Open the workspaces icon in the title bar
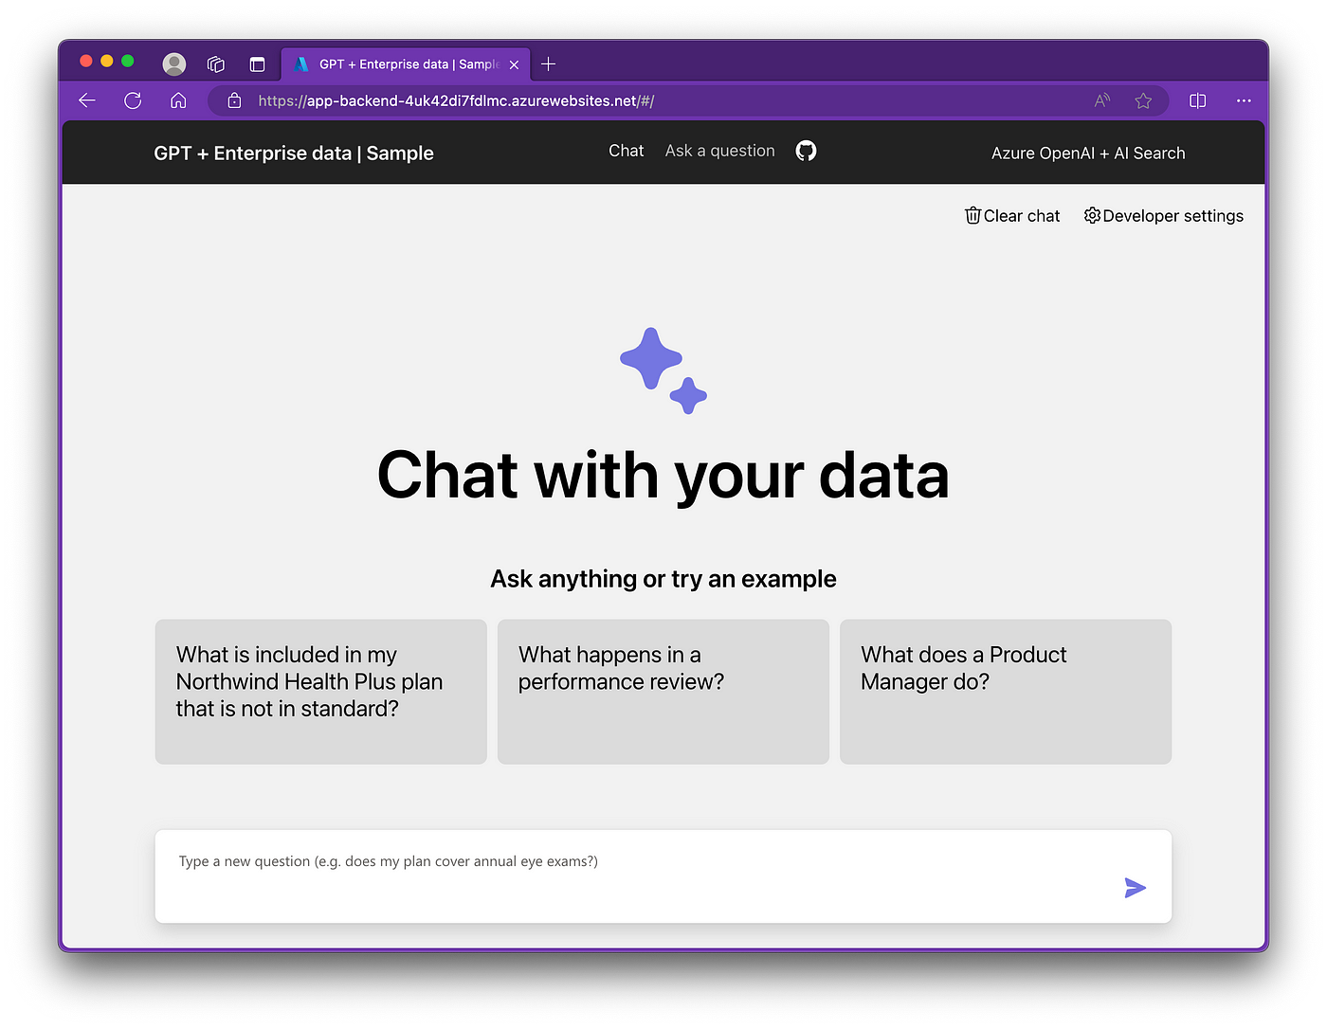This screenshot has height=1029, width=1327. [x=216, y=64]
